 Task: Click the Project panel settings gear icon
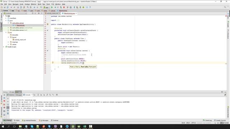coord(39,13)
